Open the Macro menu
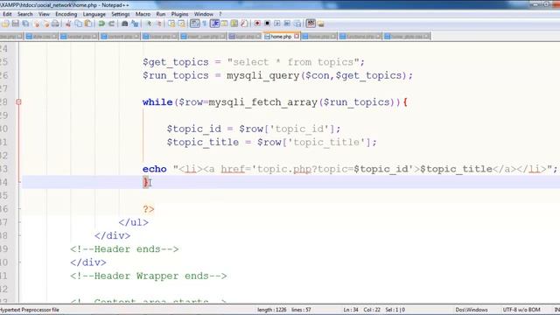 coord(143,14)
